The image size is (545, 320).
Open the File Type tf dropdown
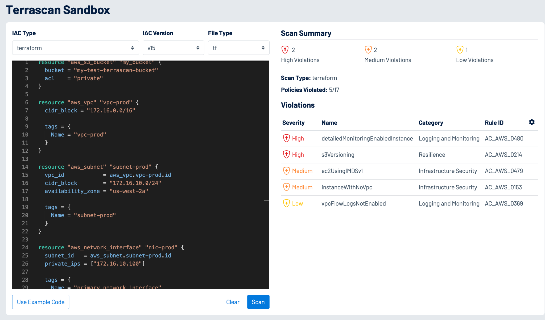(238, 48)
